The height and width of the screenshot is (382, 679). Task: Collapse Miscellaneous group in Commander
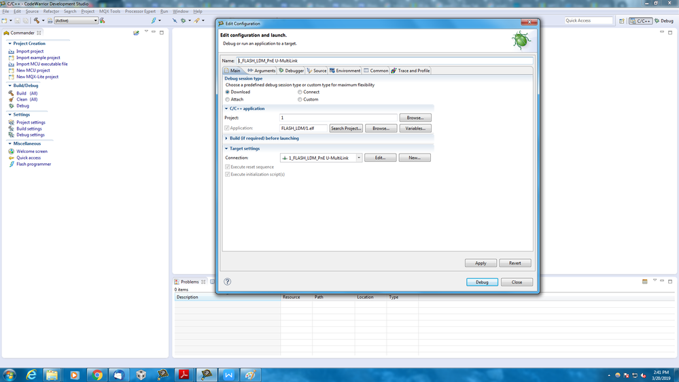pyautogui.click(x=10, y=143)
